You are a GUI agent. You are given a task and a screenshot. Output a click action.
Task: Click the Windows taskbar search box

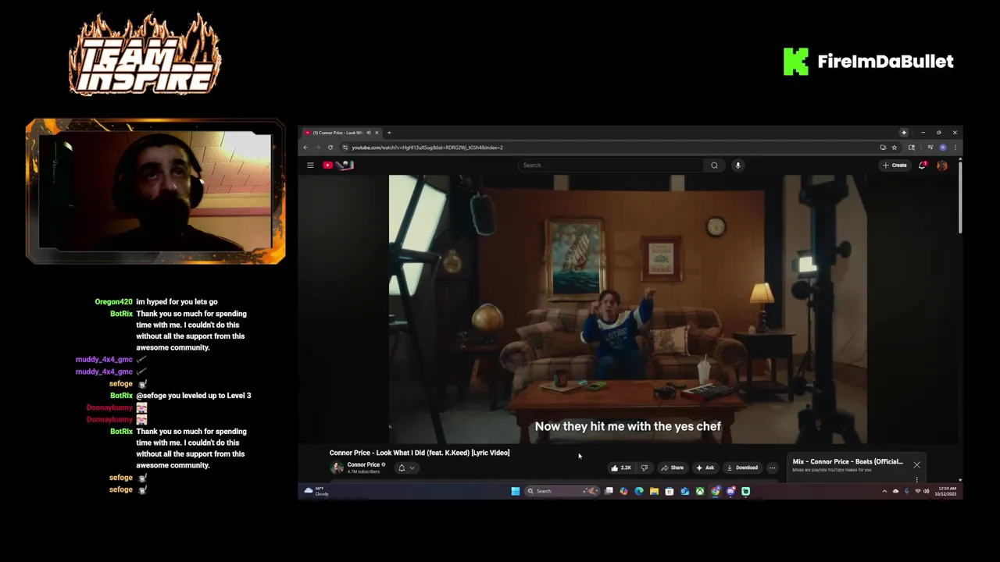(562, 491)
